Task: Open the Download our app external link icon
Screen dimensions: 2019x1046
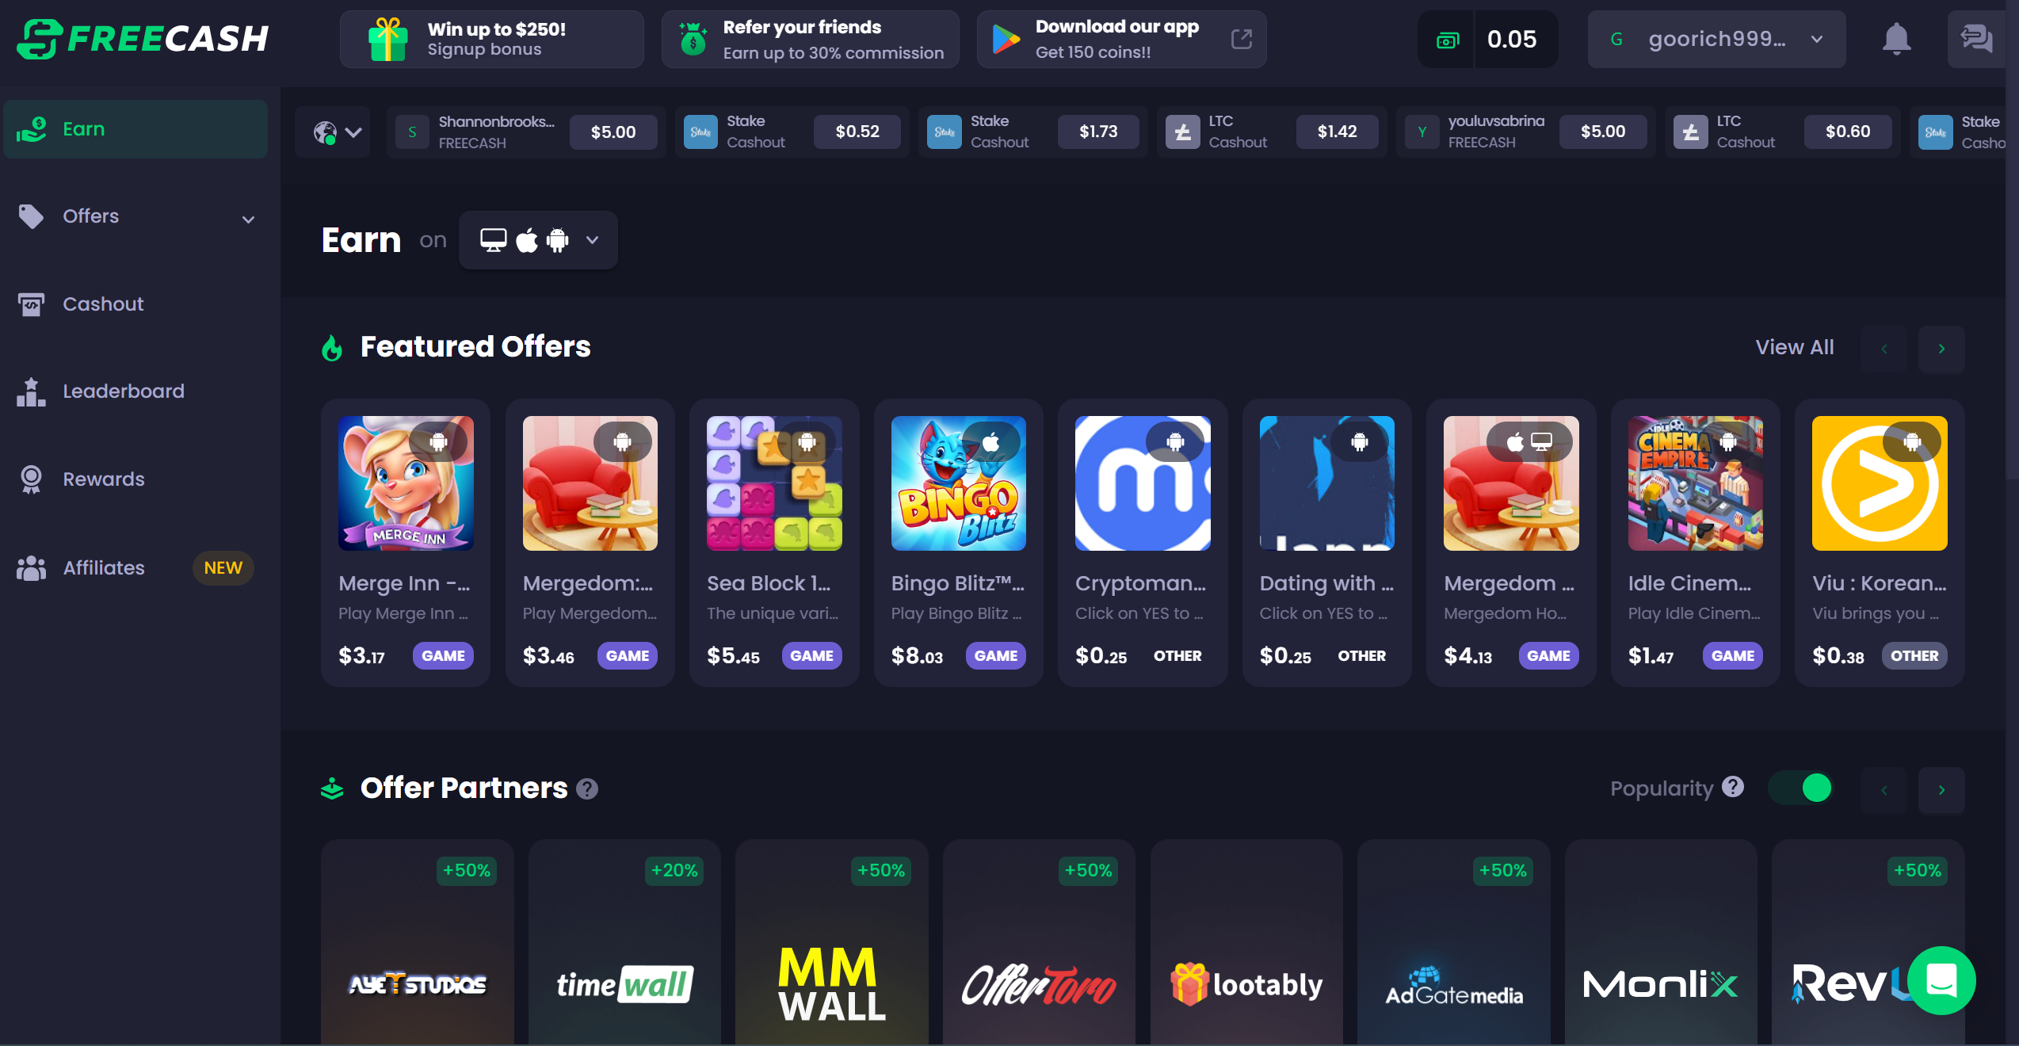Action: coord(1242,39)
